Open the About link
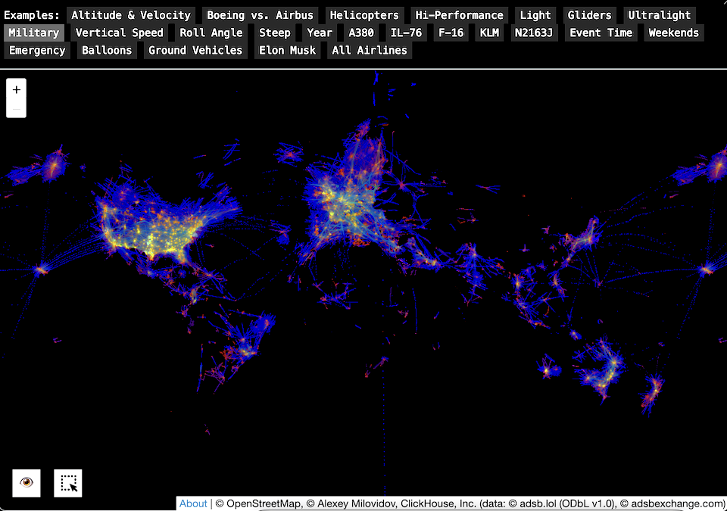Viewport: 727px width, 511px height. [193, 503]
